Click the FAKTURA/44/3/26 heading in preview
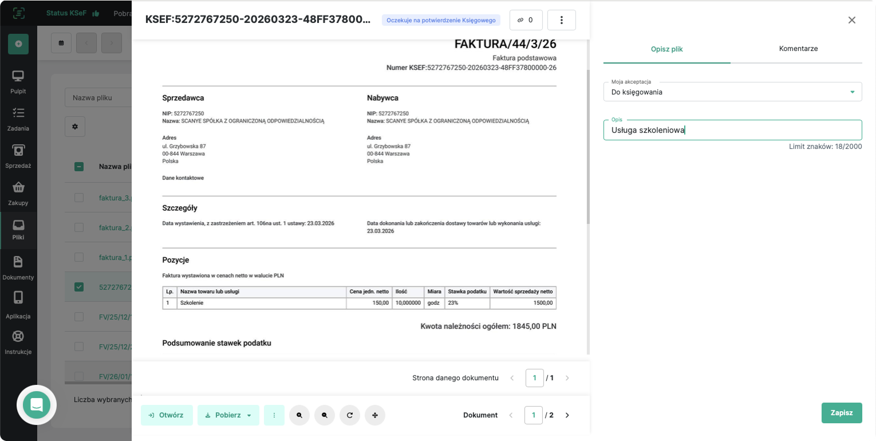The width and height of the screenshot is (876, 441). (506, 45)
